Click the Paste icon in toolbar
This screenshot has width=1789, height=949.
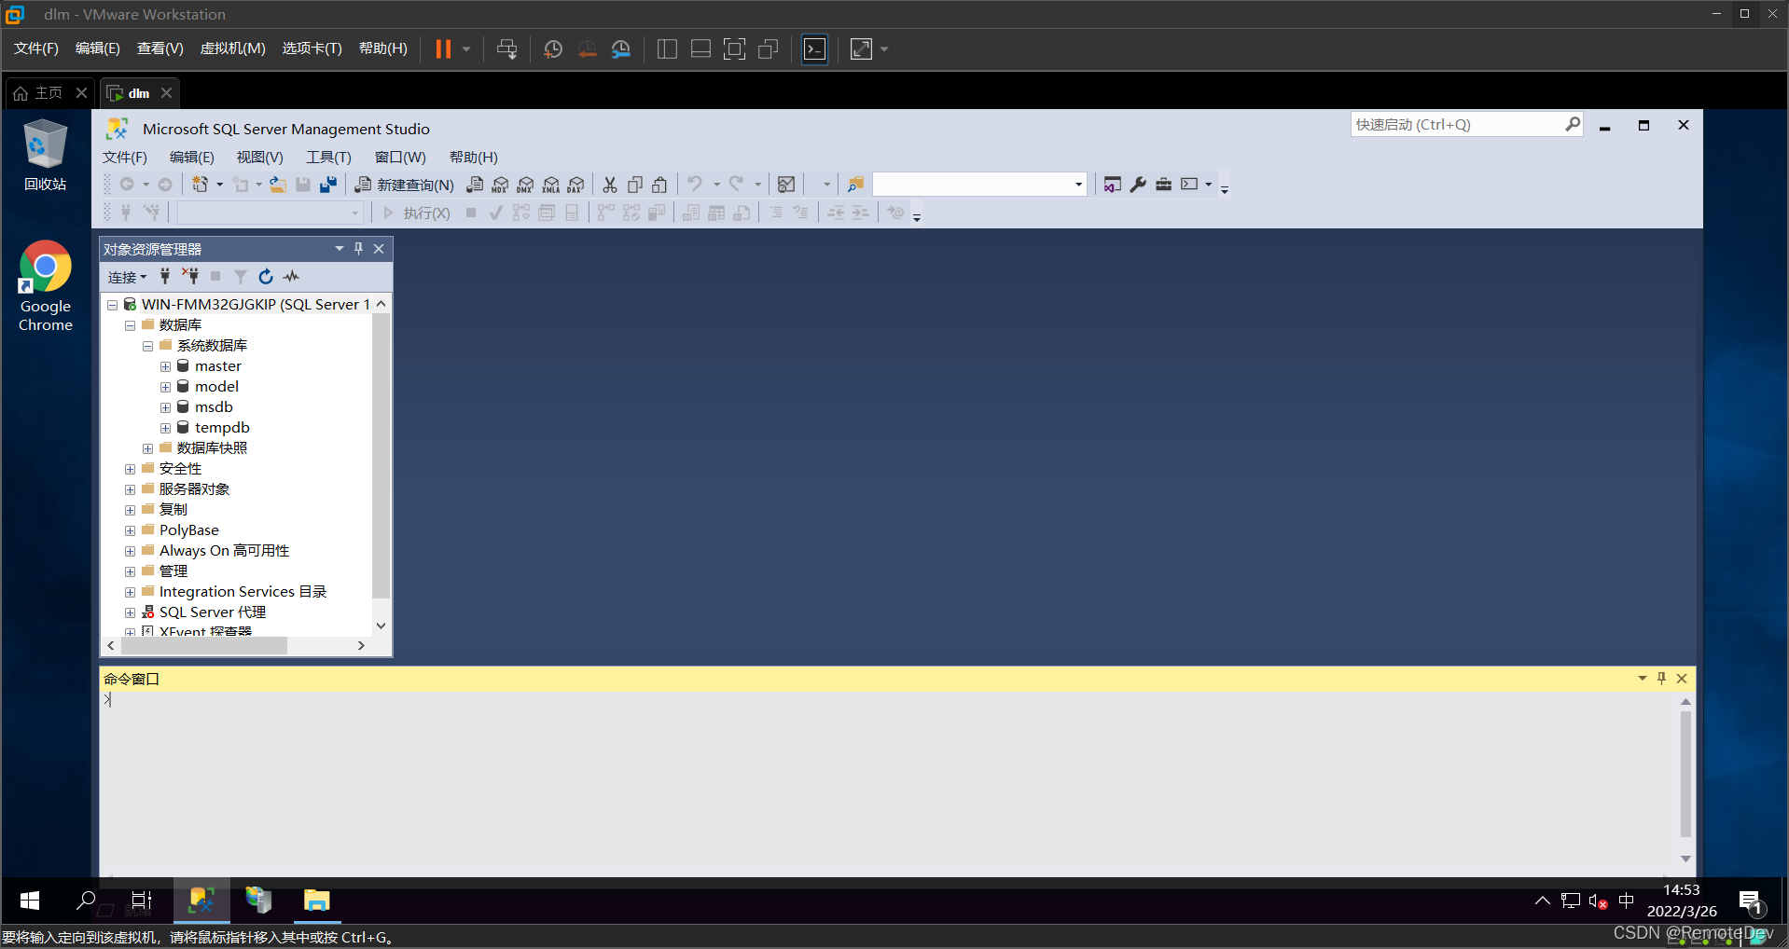point(660,185)
